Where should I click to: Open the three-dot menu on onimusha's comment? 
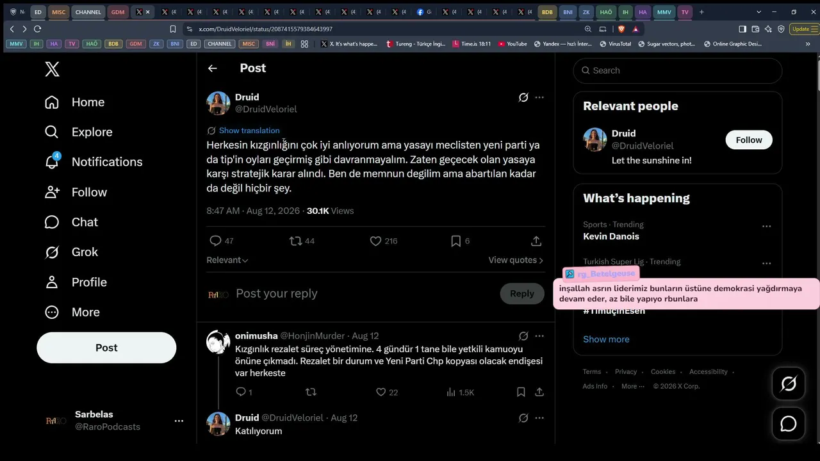[539, 336]
